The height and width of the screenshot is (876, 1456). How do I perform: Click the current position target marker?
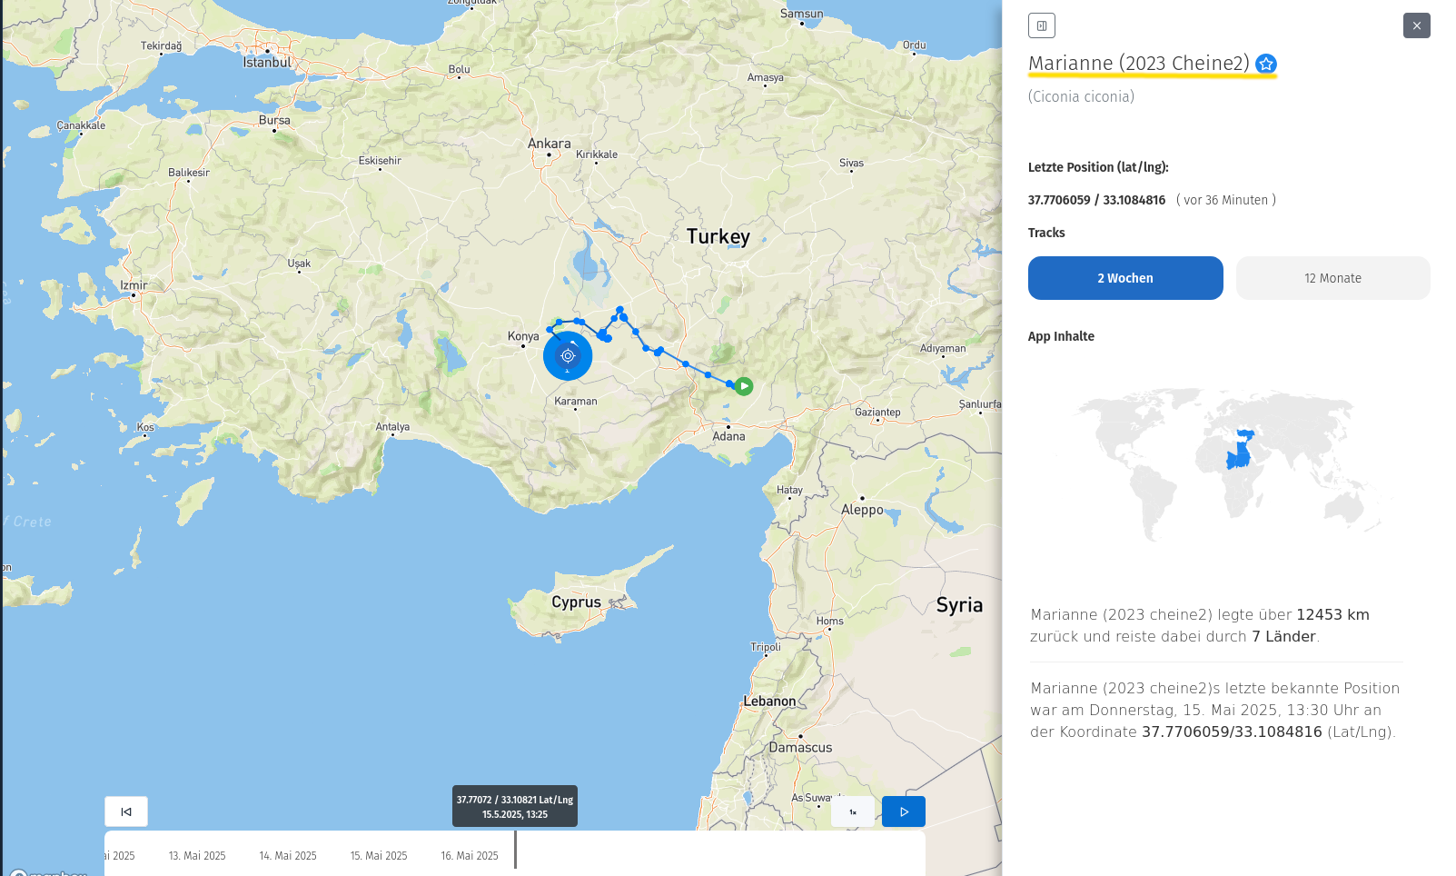568,356
